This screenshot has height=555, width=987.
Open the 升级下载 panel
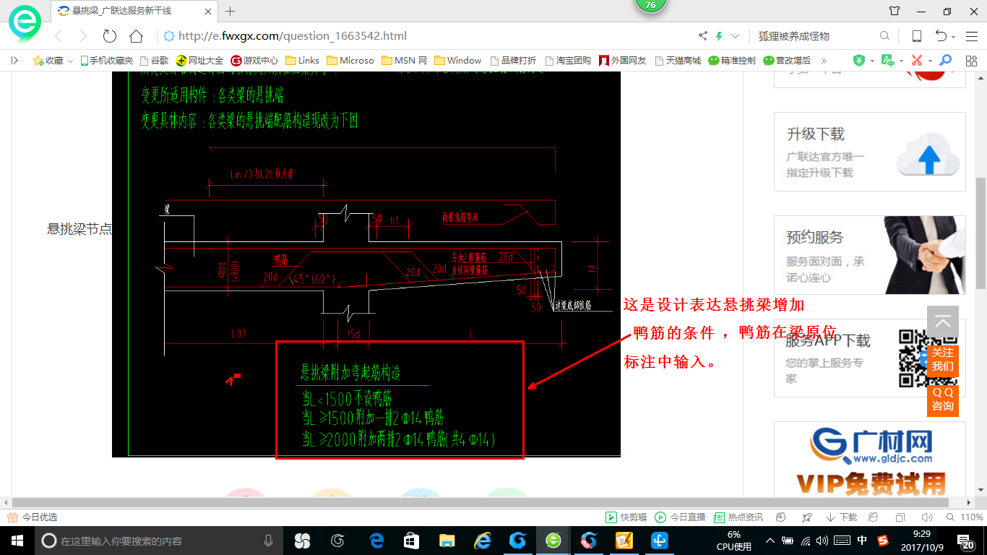pos(870,152)
